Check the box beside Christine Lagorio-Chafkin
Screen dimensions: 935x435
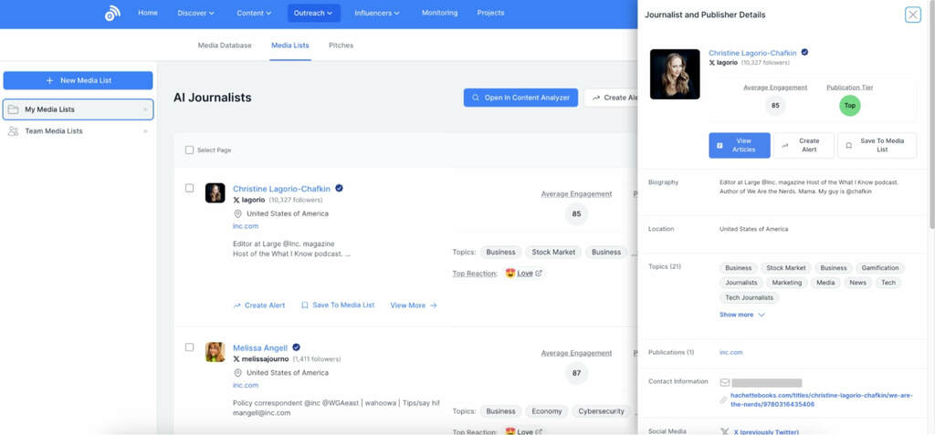[190, 189]
